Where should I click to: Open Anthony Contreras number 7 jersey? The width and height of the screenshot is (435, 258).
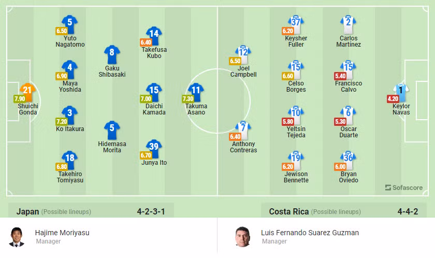pos(243,128)
